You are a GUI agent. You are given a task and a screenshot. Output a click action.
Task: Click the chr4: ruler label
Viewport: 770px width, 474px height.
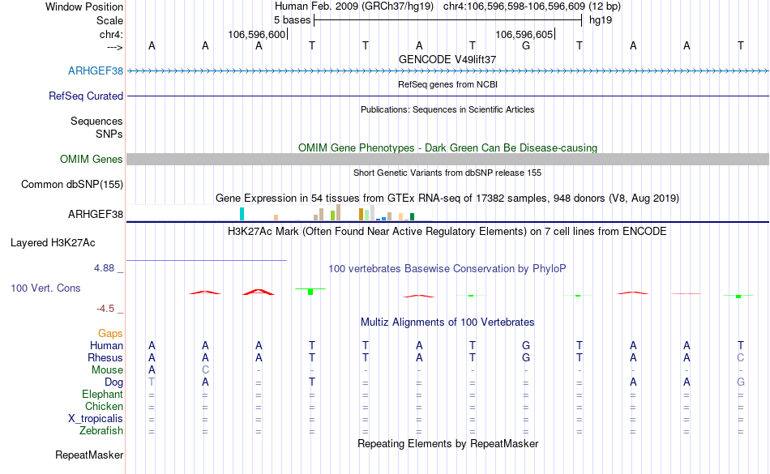click(x=111, y=34)
